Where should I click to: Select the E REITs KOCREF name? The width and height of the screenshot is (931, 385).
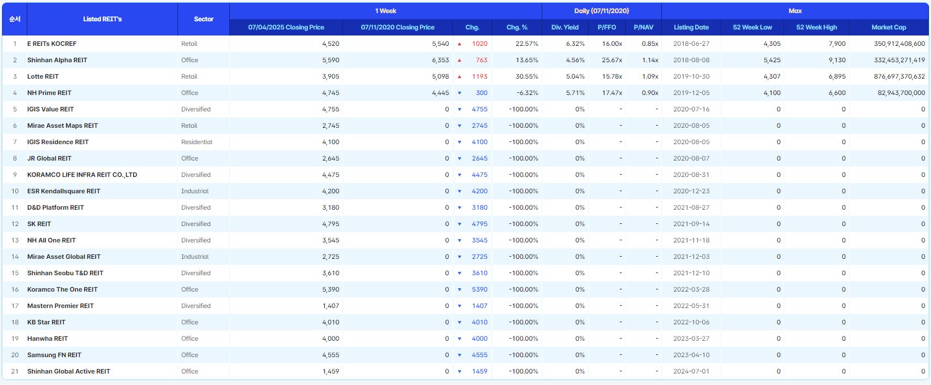click(52, 44)
